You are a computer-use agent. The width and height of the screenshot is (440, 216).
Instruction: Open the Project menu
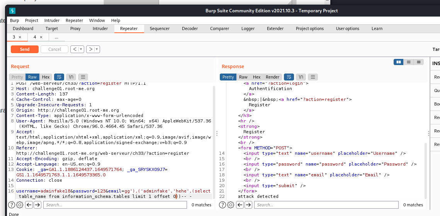[32, 20]
